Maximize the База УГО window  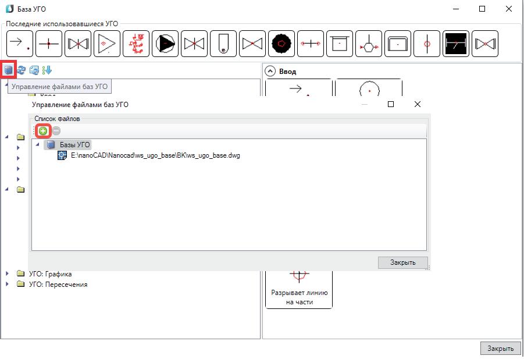click(482, 9)
